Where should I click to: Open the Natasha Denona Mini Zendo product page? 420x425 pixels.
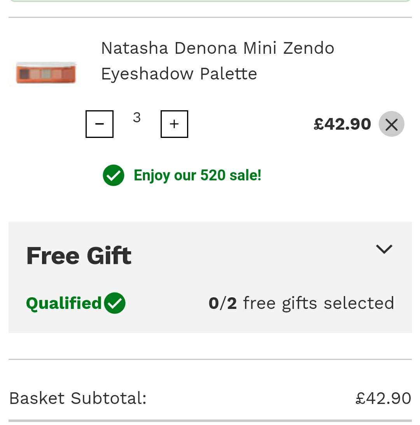tap(217, 60)
